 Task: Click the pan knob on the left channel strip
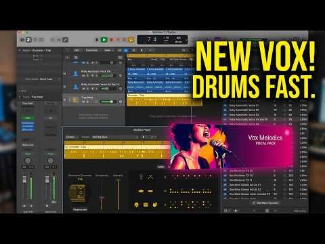[28, 161]
